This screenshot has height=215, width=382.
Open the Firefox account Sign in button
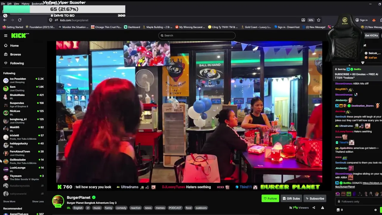click(x=361, y=20)
